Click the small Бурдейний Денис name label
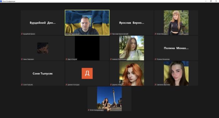 pos(29,34)
